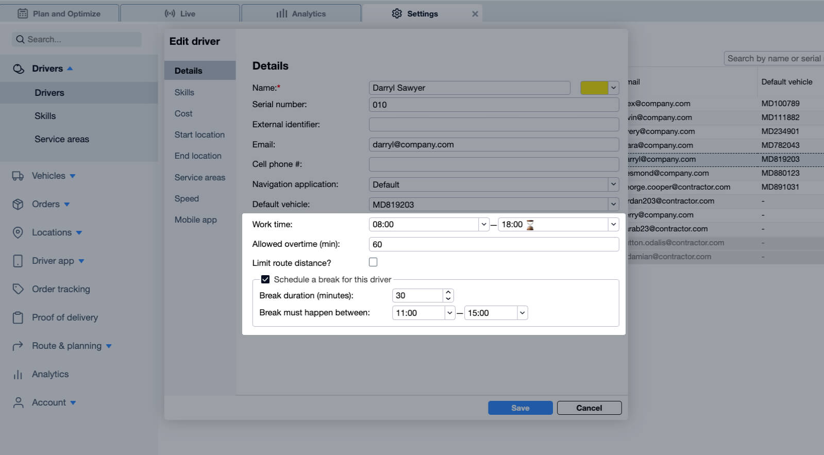Enable the Limit route distance checkbox
Viewport: 824px width, 455px height.
point(373,262)
